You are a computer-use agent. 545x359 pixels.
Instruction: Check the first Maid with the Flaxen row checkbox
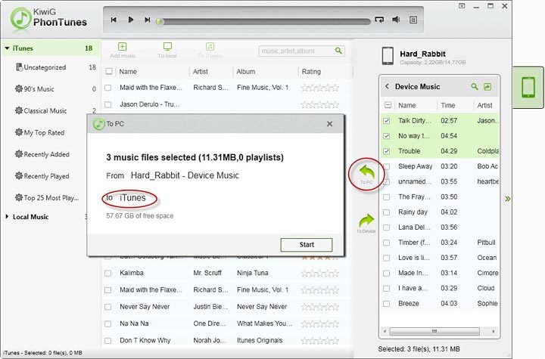[108, 88]
